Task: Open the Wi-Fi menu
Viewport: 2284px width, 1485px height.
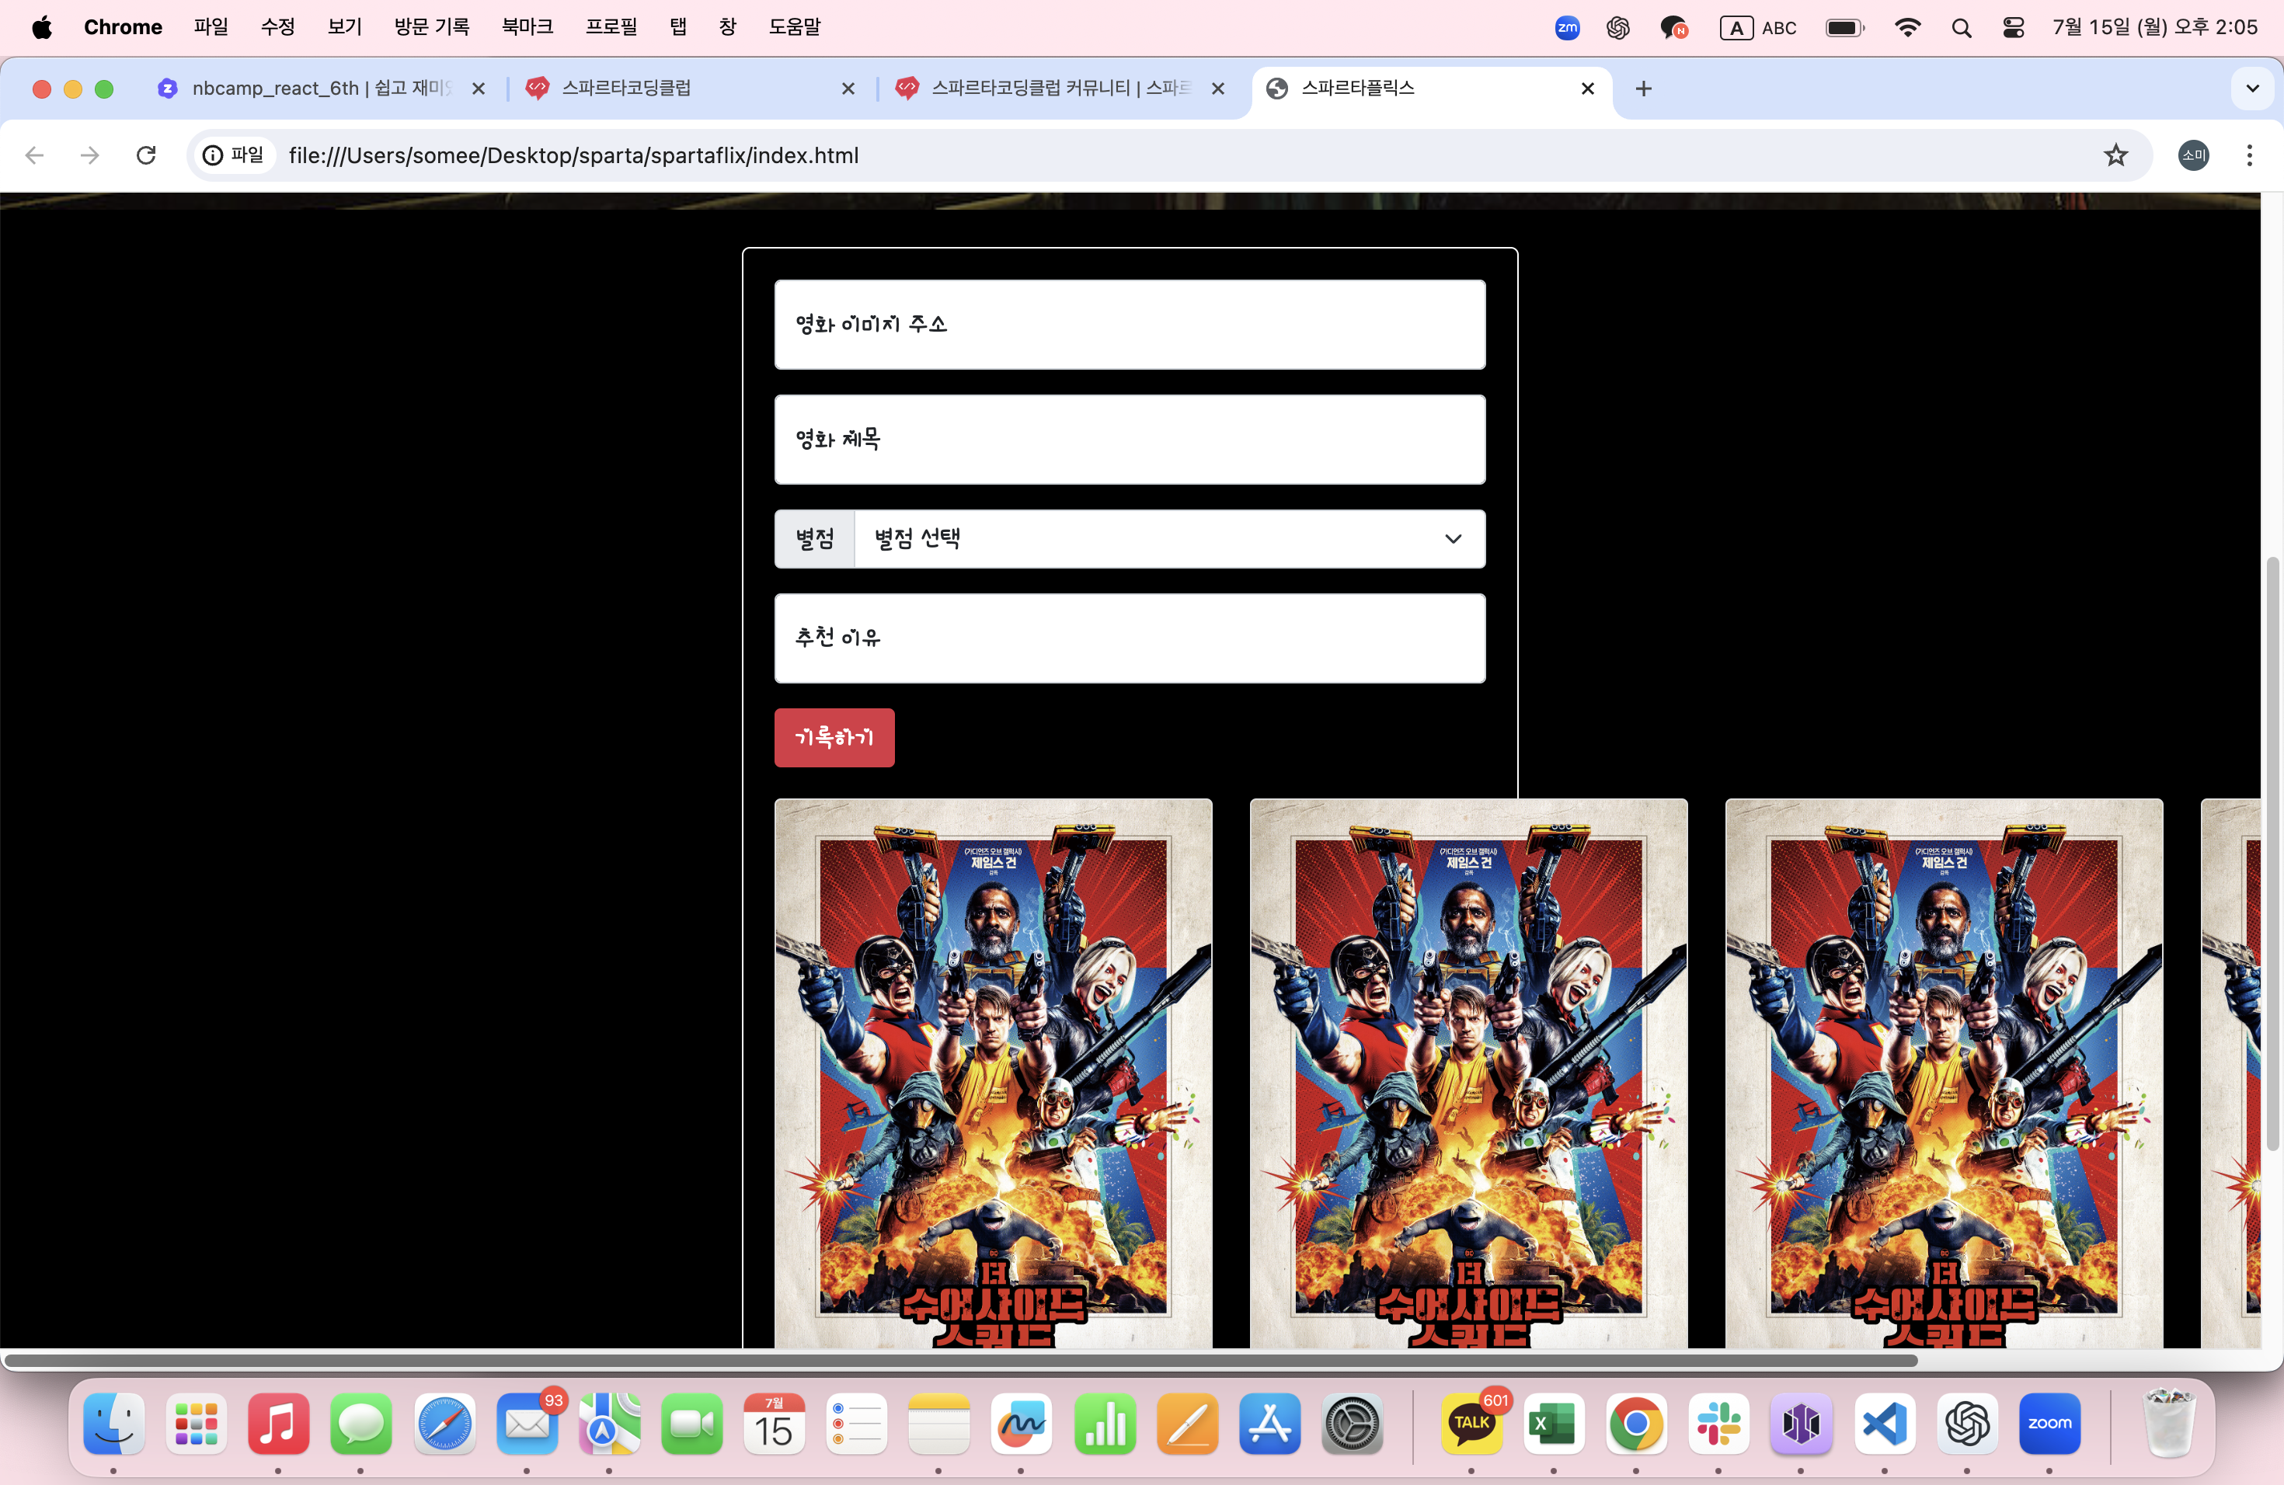Action: (1908, 28)
